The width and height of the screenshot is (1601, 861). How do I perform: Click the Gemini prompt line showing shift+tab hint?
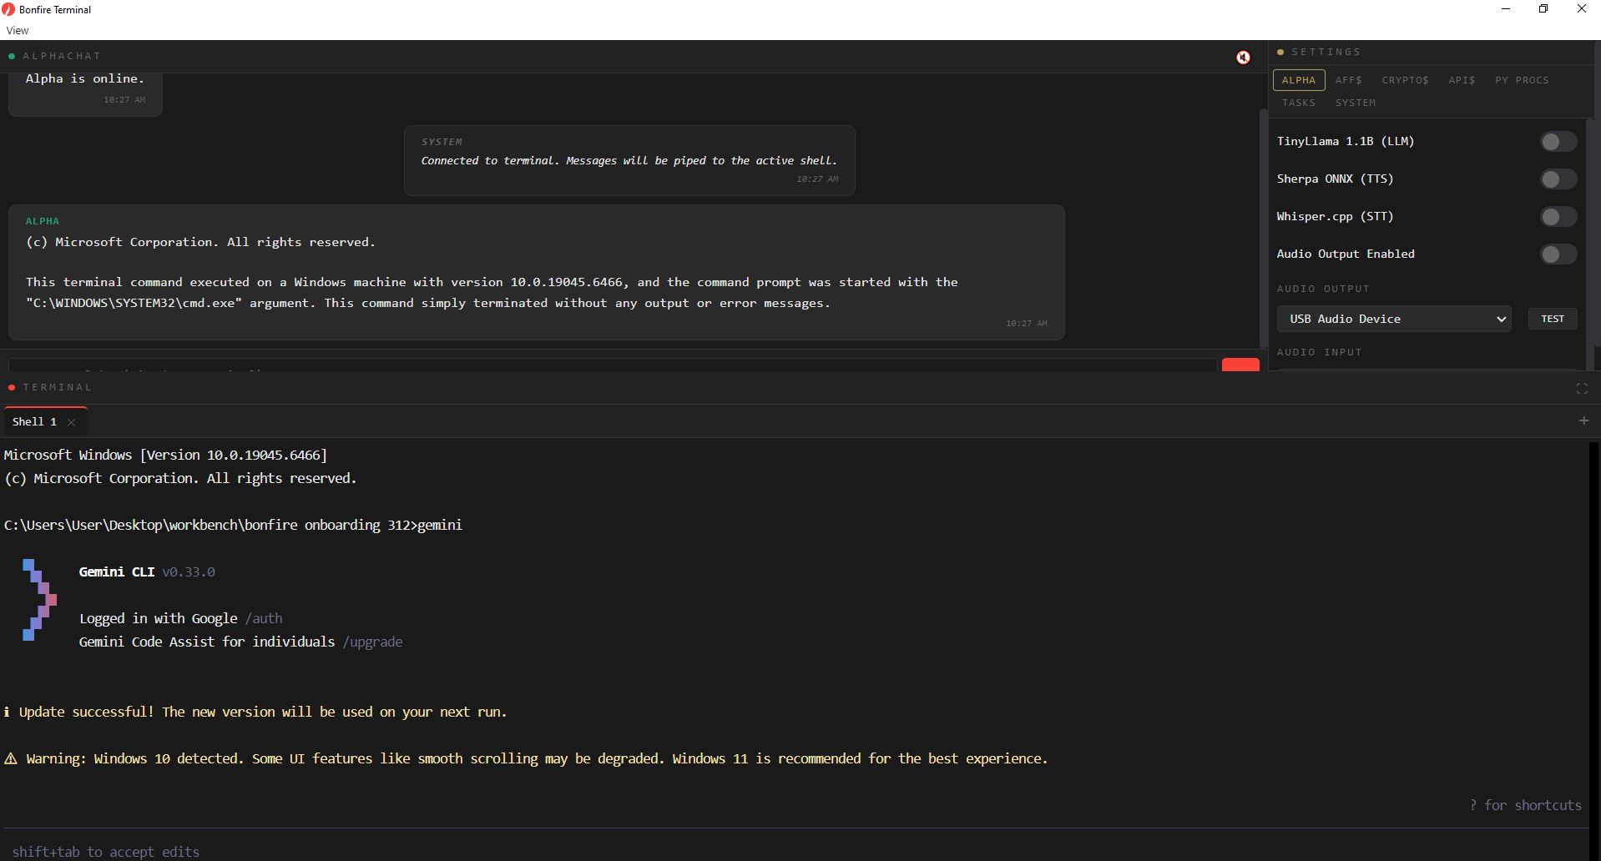click(x=106, y=852)
